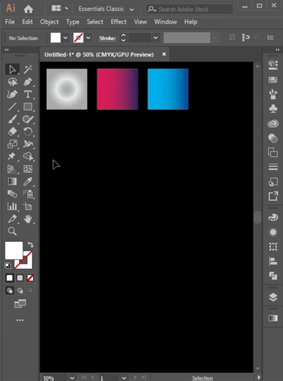The height and width of the screenshot is (381, 283).
Task: Collapse the left tools panel
Action: pos(7,50)
